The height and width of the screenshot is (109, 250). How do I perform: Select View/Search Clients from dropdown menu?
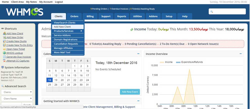tap(68, 23)
